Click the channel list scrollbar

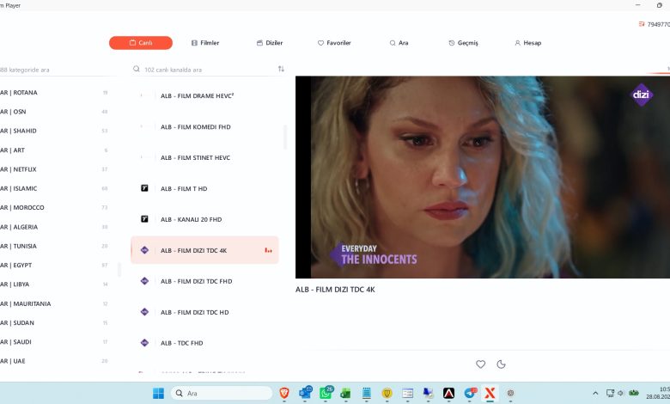(x=285, y=138)
